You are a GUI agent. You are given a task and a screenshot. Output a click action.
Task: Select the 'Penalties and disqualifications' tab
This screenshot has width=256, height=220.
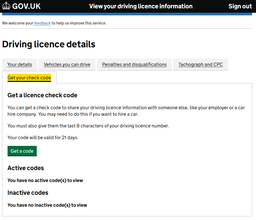click(134, 64)
